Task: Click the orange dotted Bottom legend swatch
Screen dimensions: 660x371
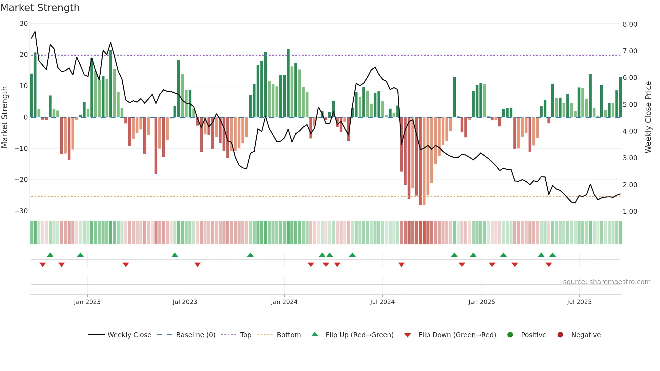Action: [x=265, y=335]
